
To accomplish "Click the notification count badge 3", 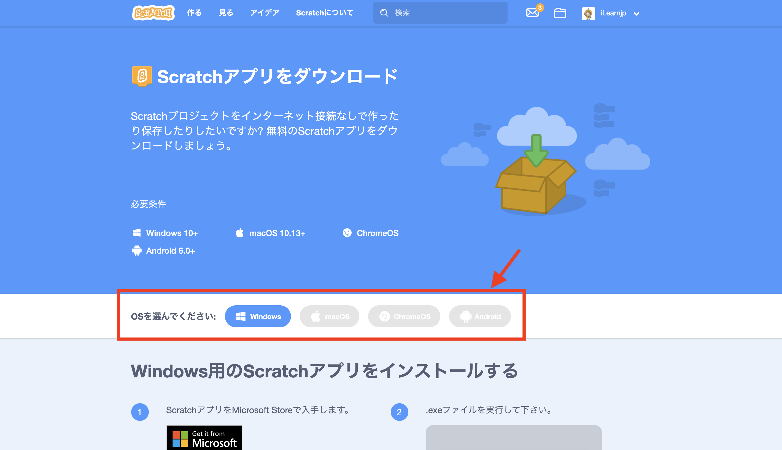I will 540,7.
